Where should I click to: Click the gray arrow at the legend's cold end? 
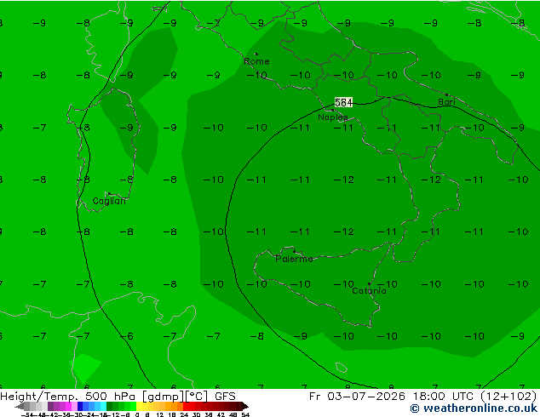pyautogui.click(x=20, y=406)
